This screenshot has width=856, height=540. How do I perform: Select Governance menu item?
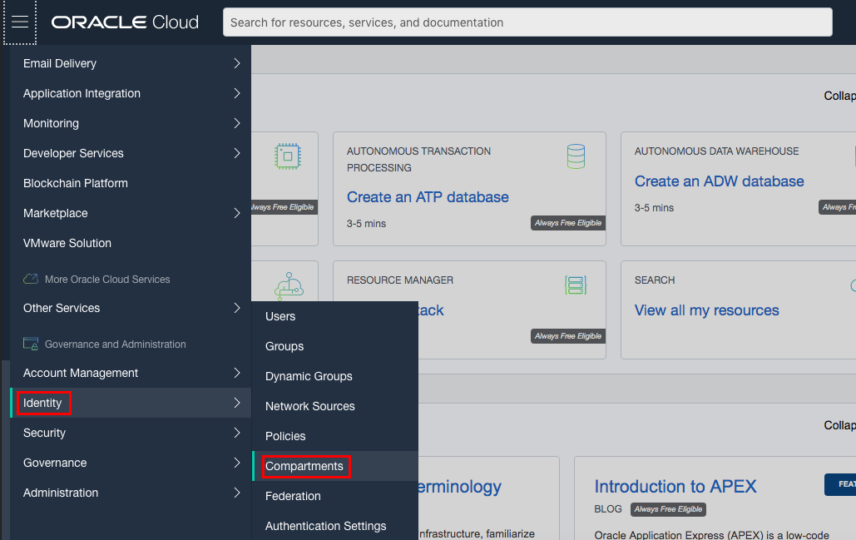[131, 463]
